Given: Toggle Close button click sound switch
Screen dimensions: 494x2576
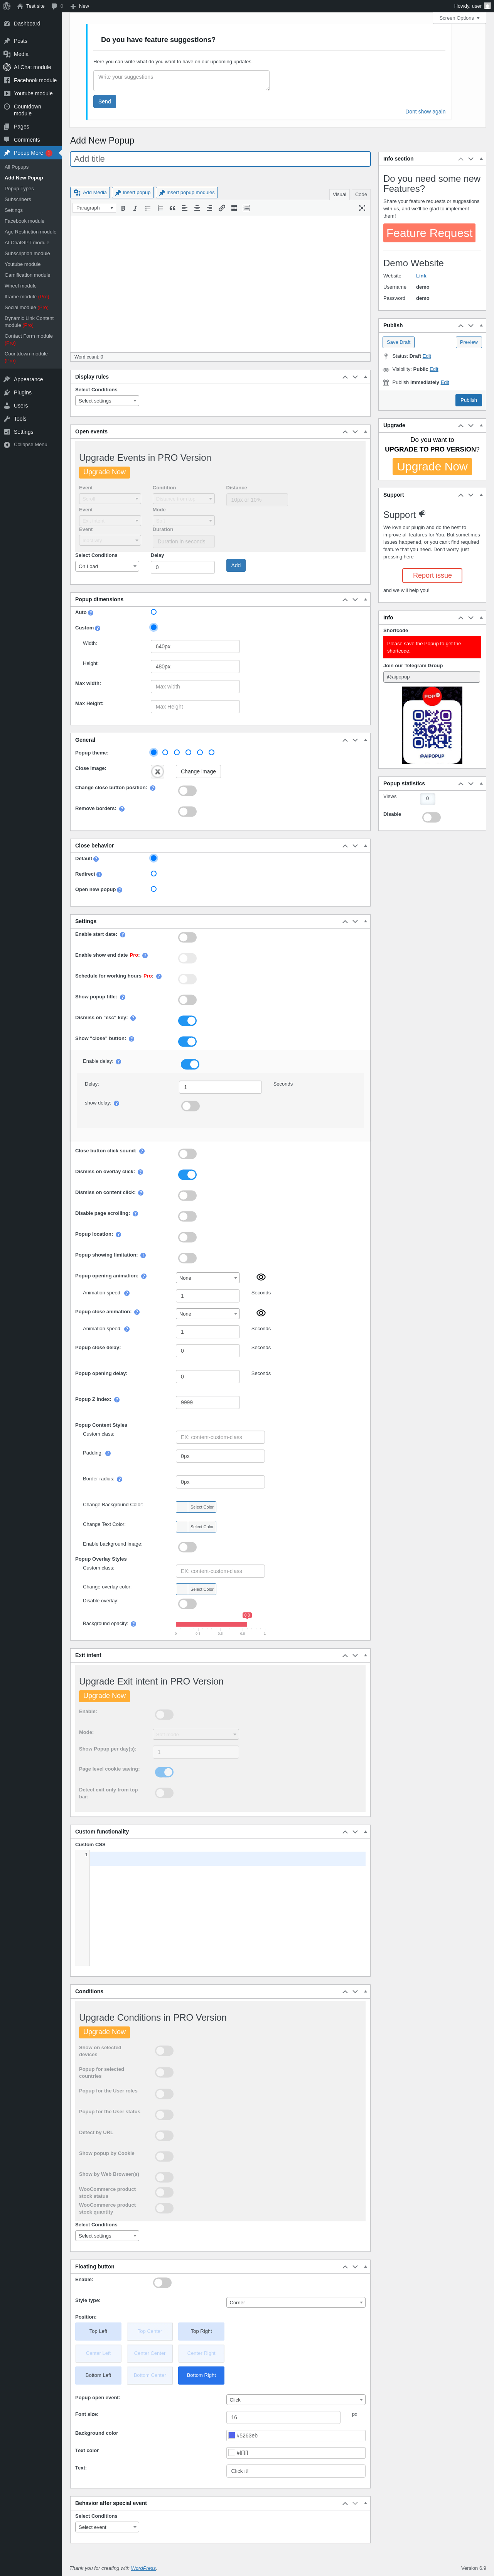Looking at the screenshot, I should coord(187,1153).
